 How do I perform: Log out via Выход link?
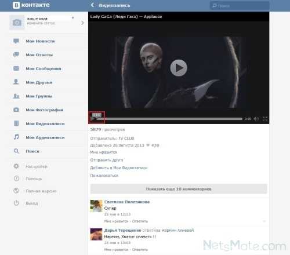point(32,203)
